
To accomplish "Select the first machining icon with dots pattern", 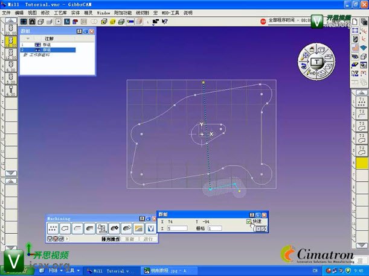I will pyautogui.click(x=53, y=228).
